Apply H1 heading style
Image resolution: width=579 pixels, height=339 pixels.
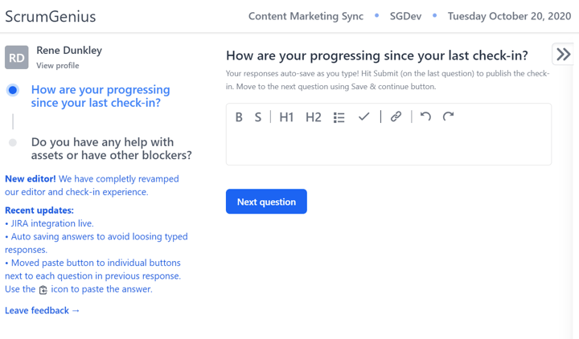tap(286, 117)
